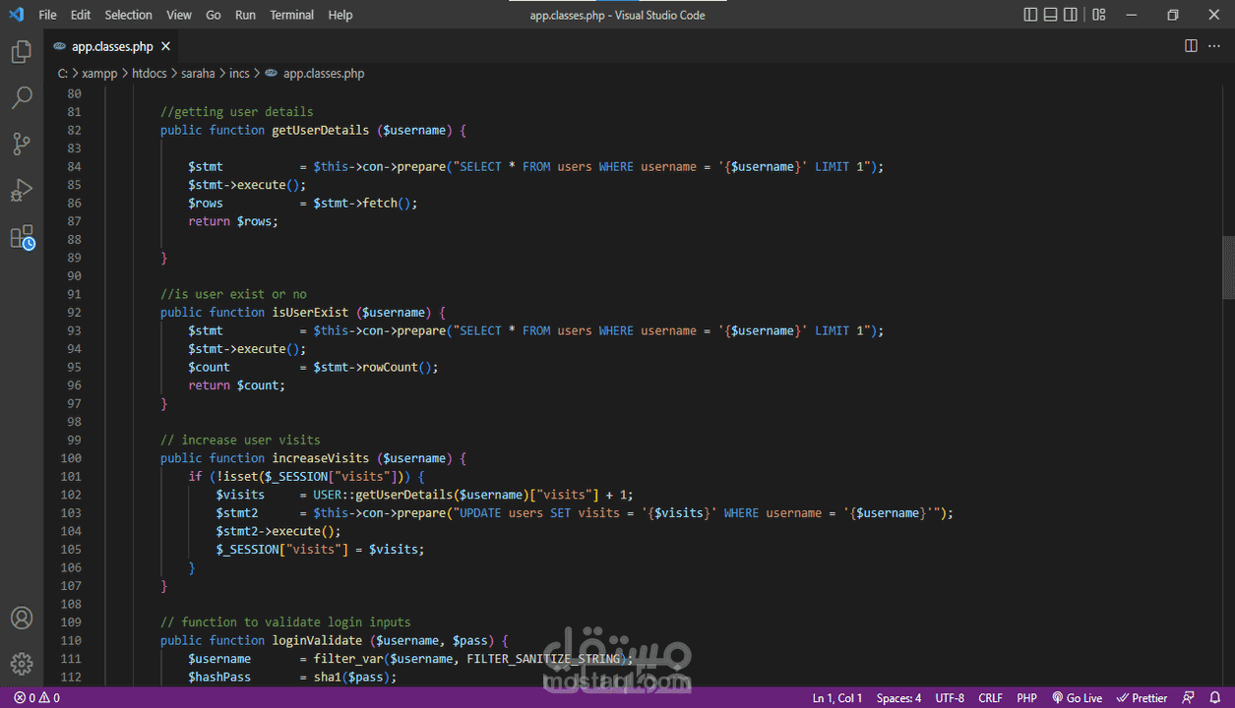Click the vertical scrollbar thumb in editor
1235x708 pixels.
[x=1228, y=266]
